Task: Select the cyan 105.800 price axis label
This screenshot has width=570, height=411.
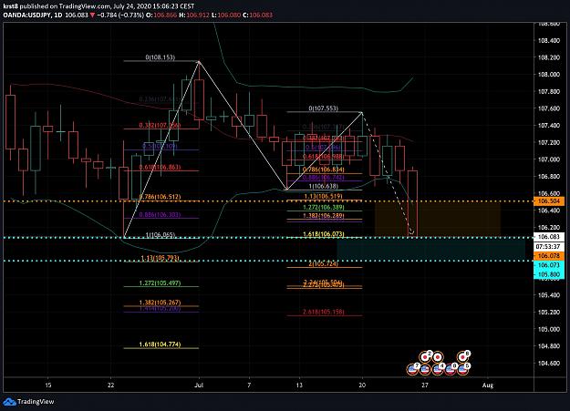Action: click(548, 274)
